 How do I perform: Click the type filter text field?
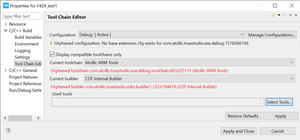[x=22, y=16]
